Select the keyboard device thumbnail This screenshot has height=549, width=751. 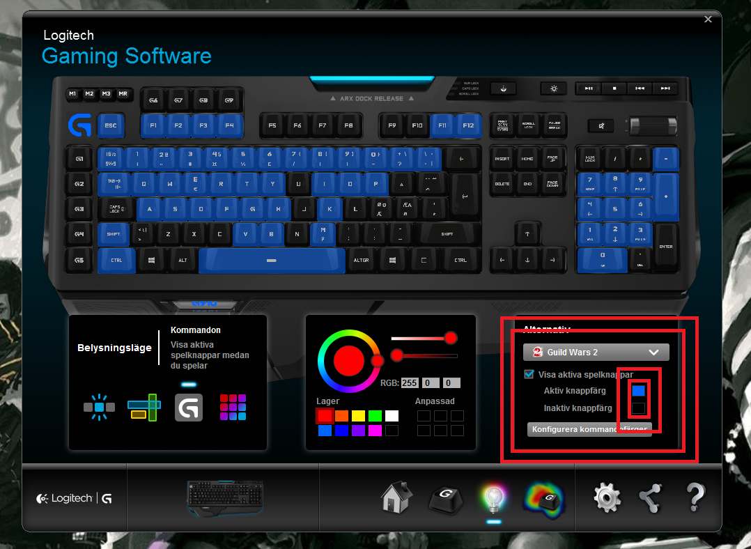coord(225,497)
